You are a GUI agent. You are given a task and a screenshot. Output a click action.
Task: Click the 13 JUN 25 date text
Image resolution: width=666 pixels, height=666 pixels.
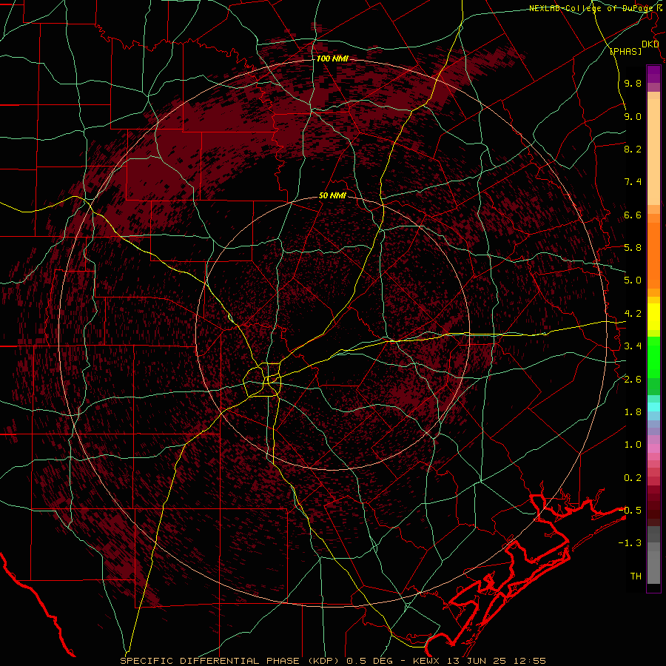(x=476, y=661)
